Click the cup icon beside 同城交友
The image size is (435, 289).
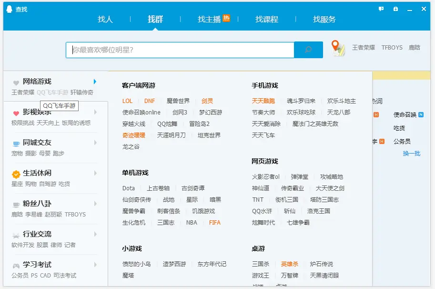coord(16,144)
